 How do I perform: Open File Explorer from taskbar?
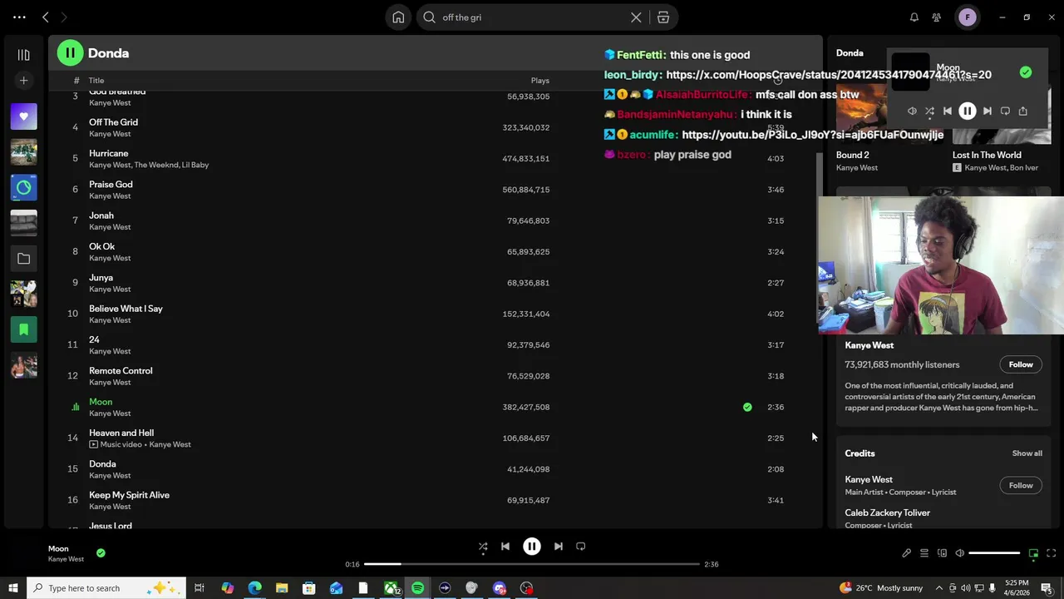tap(282, 588)
